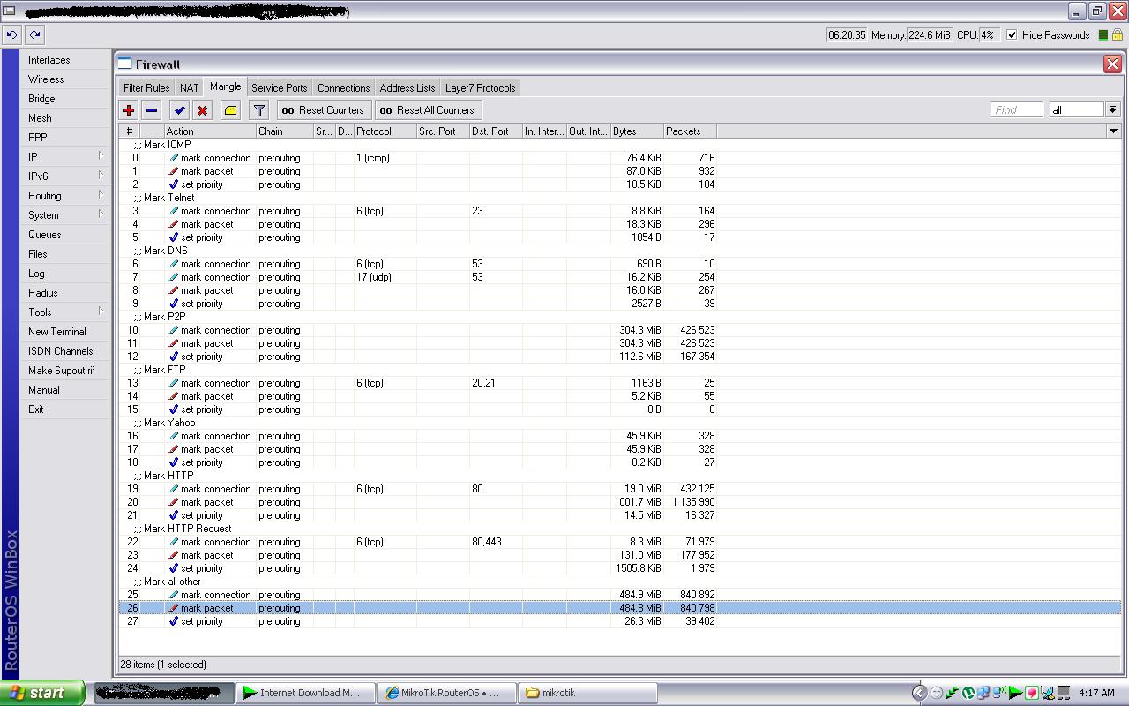Click set priority icon in rule 2
The width and height of the screenshot is (1129, 706).
(174, 184)
